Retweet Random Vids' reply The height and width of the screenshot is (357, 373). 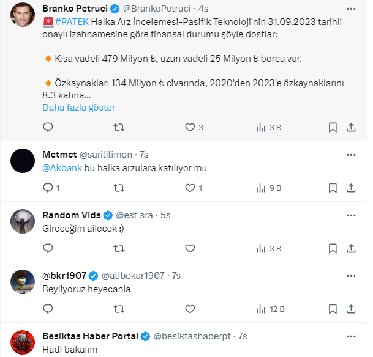[x=119, y=249]
